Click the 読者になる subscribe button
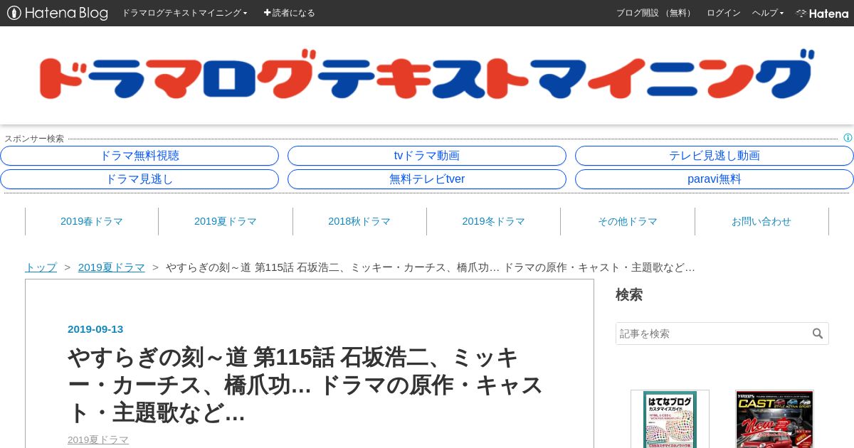This screenshot has width=854, height=448. [290, 13]
